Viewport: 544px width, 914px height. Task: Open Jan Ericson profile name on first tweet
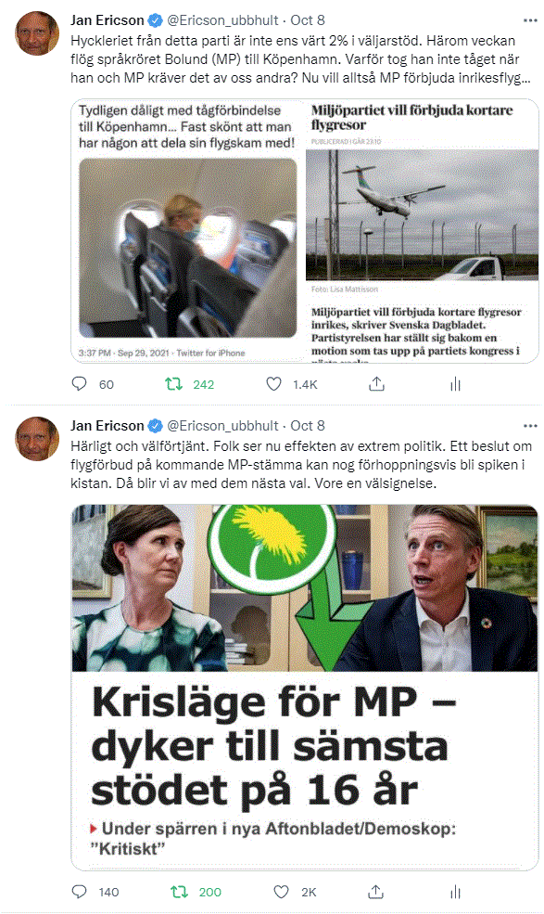pos(108,20)
